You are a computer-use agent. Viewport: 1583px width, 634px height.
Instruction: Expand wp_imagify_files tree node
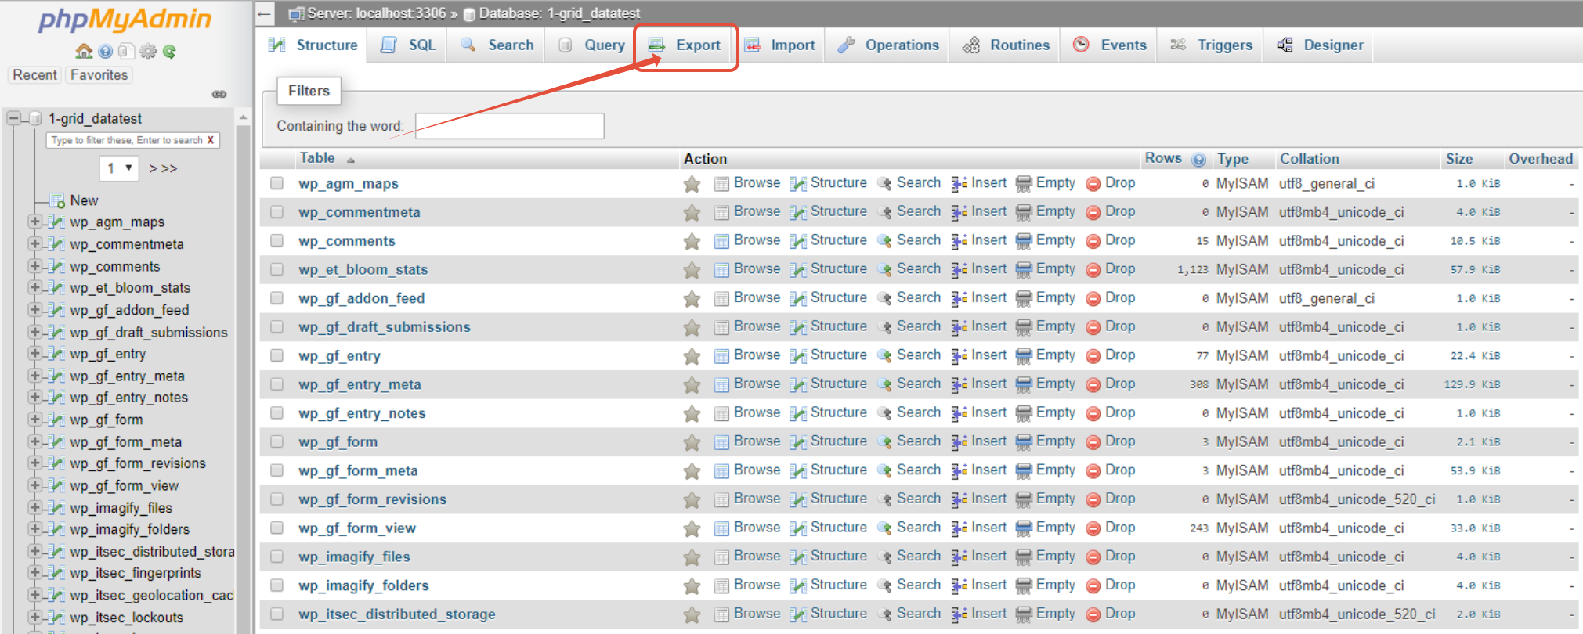tap(34, 507)
